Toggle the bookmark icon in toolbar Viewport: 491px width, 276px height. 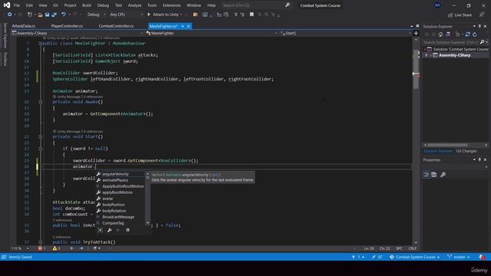coord(252,15)
